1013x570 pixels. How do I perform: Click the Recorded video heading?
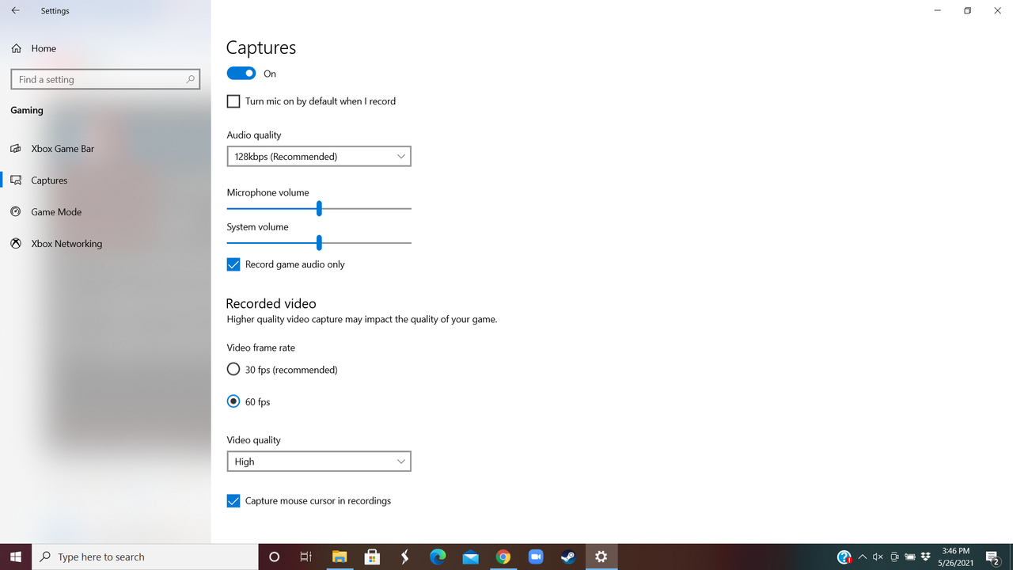(x=271, y=303)
